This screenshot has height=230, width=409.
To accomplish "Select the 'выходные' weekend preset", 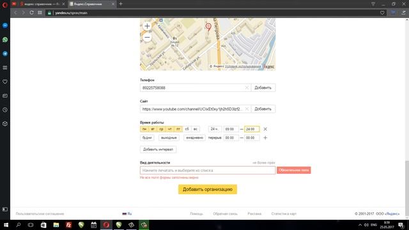I will point(169,138).
